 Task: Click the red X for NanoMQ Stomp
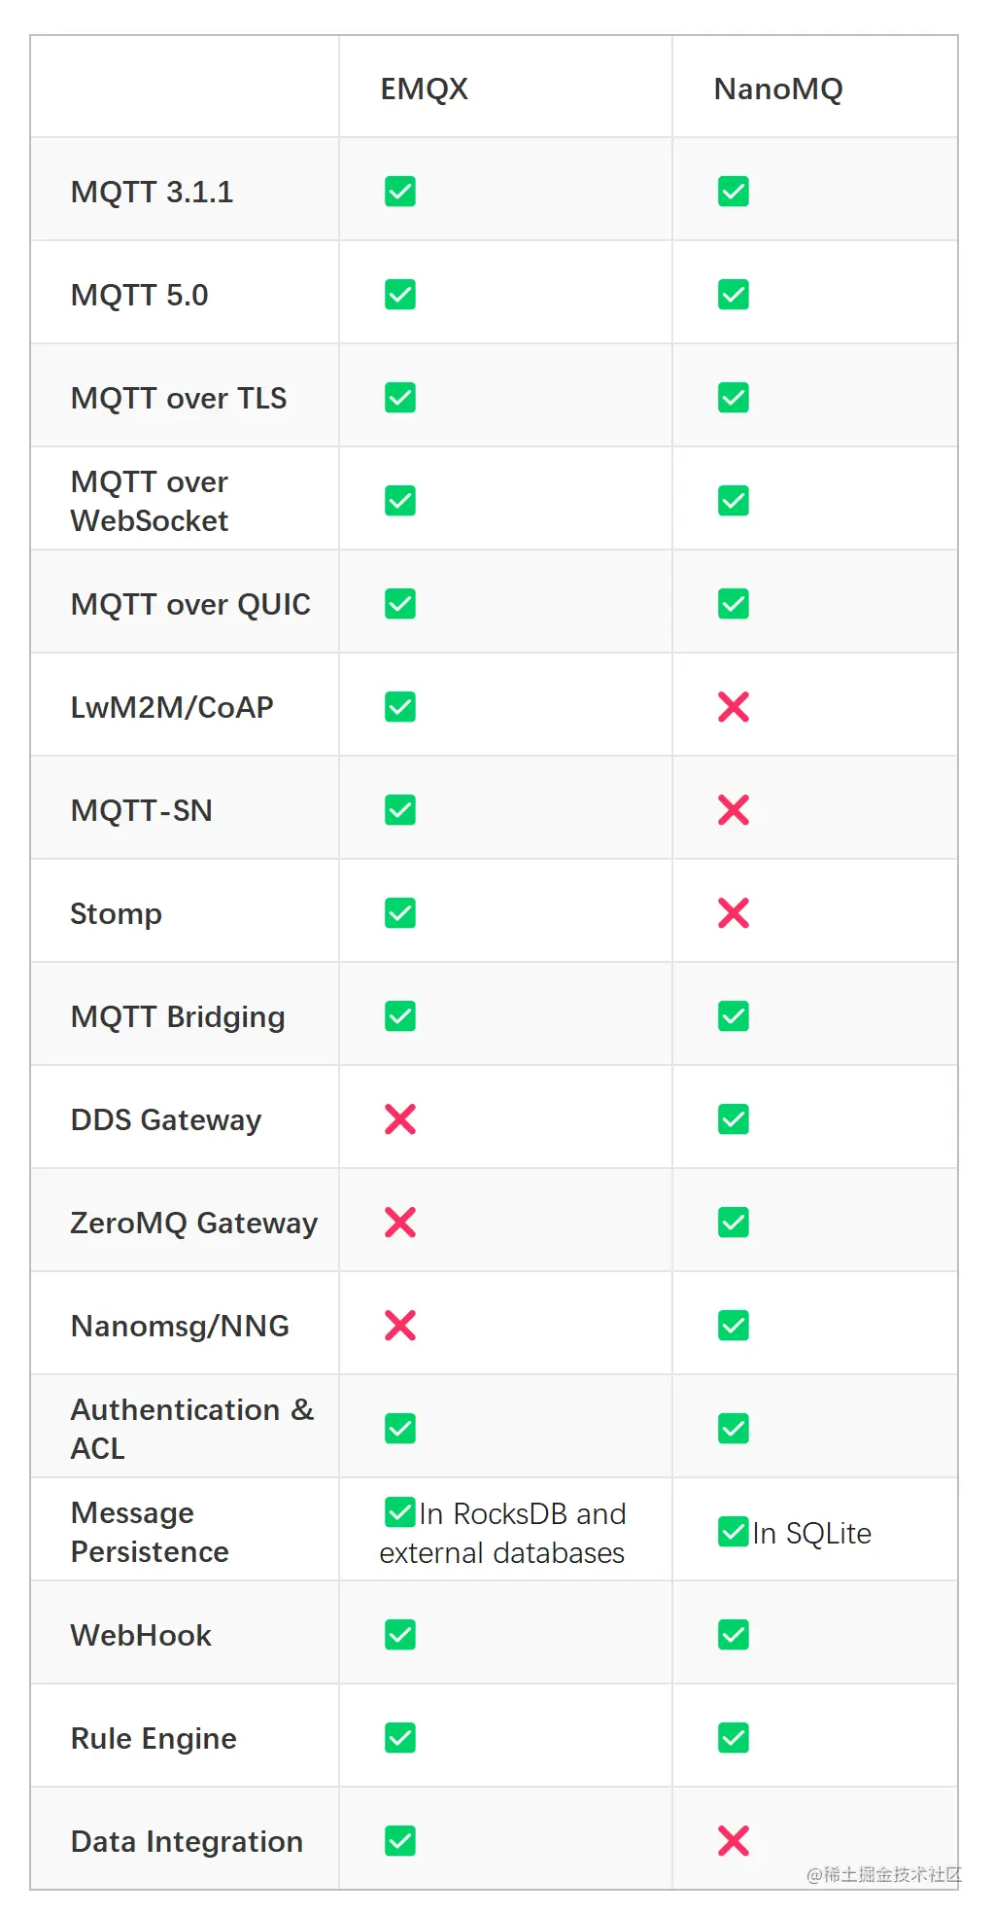coord(734,913)
